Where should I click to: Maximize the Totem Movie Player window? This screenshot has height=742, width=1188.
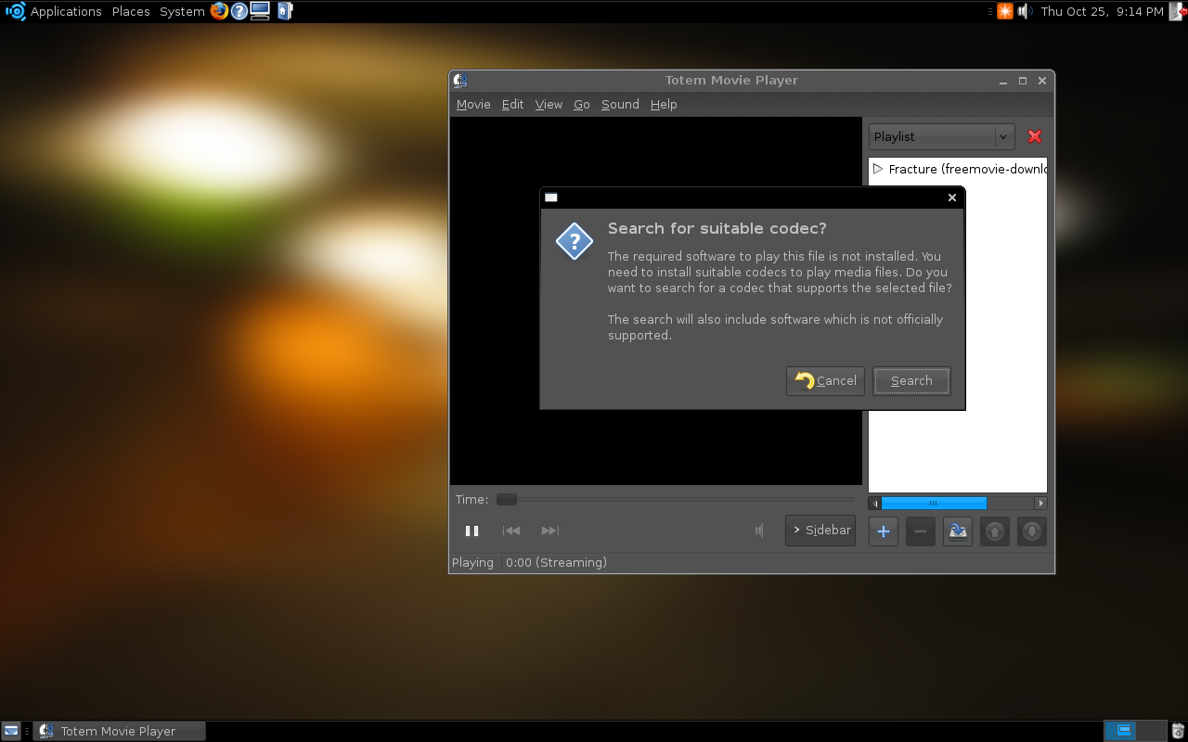[x=1023, y=81]
